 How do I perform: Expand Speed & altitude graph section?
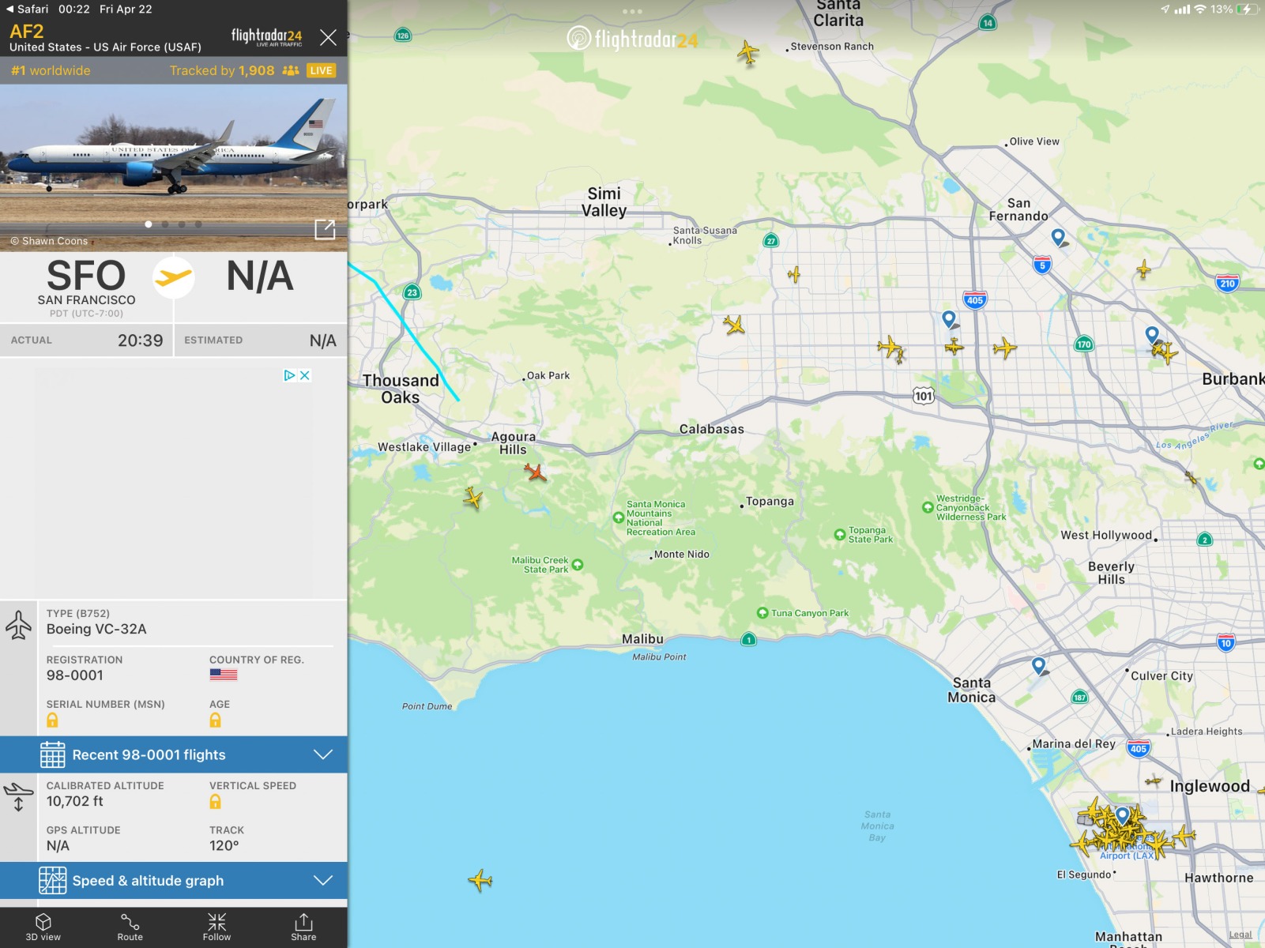(174, 880)
